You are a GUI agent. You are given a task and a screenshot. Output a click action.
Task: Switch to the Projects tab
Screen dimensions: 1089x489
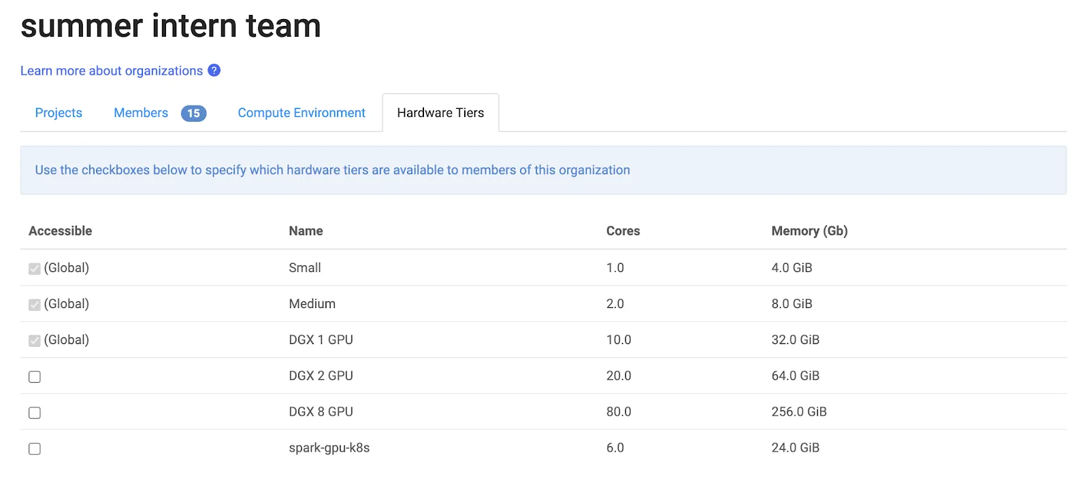[x=59, y=113]
